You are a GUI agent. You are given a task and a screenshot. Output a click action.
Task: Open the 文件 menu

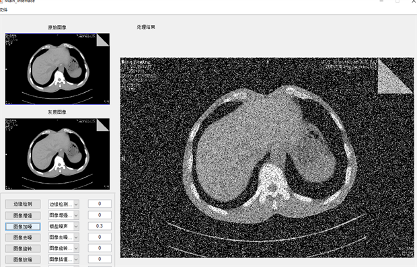(x=3, y=10)
